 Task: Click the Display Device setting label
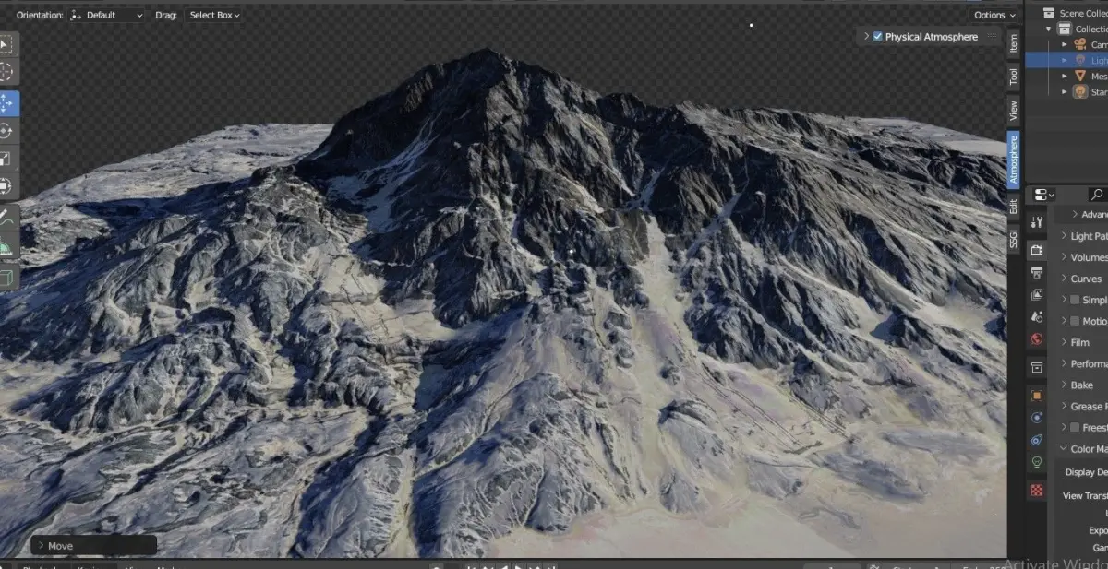click(1086, 472)
